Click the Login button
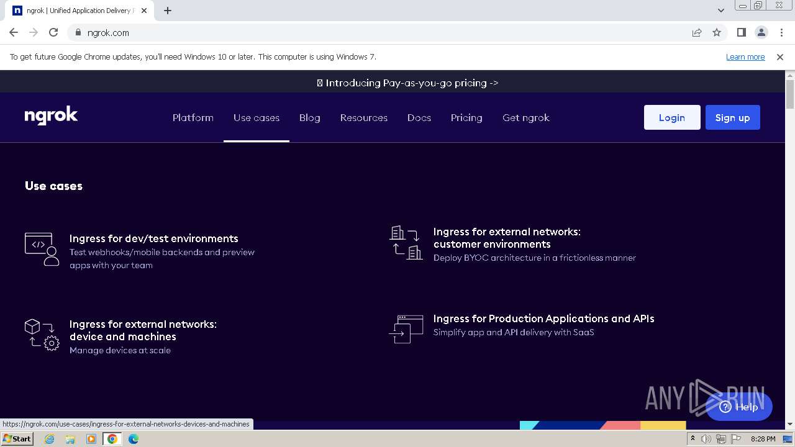 (x=672, y=117)
